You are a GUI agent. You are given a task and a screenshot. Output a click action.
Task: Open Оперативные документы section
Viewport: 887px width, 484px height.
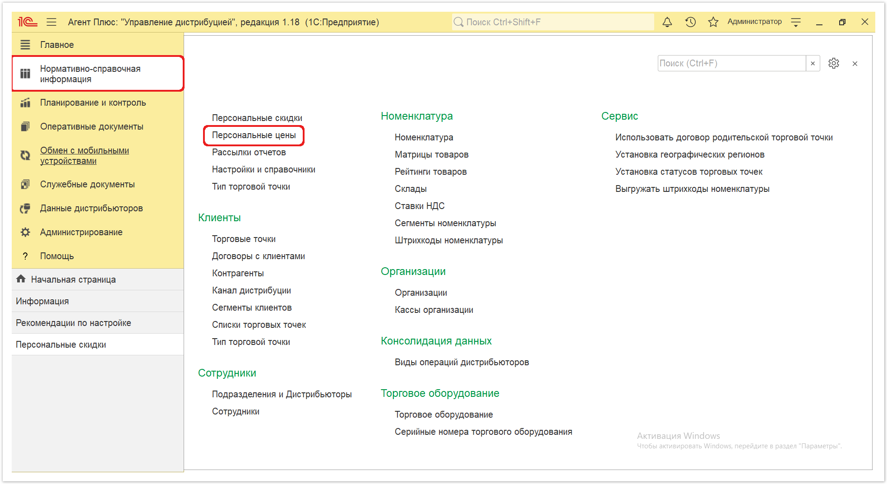click(x=98, y=126)
